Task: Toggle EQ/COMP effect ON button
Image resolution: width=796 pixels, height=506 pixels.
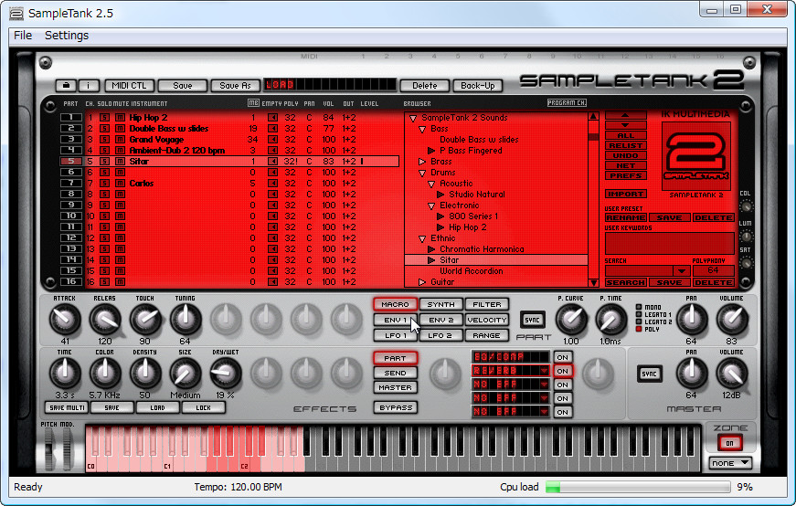Action: tap(562, 357)
